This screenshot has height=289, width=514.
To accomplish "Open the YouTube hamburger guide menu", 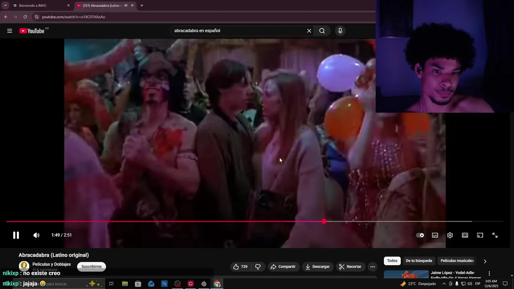I will pos(10,31).
